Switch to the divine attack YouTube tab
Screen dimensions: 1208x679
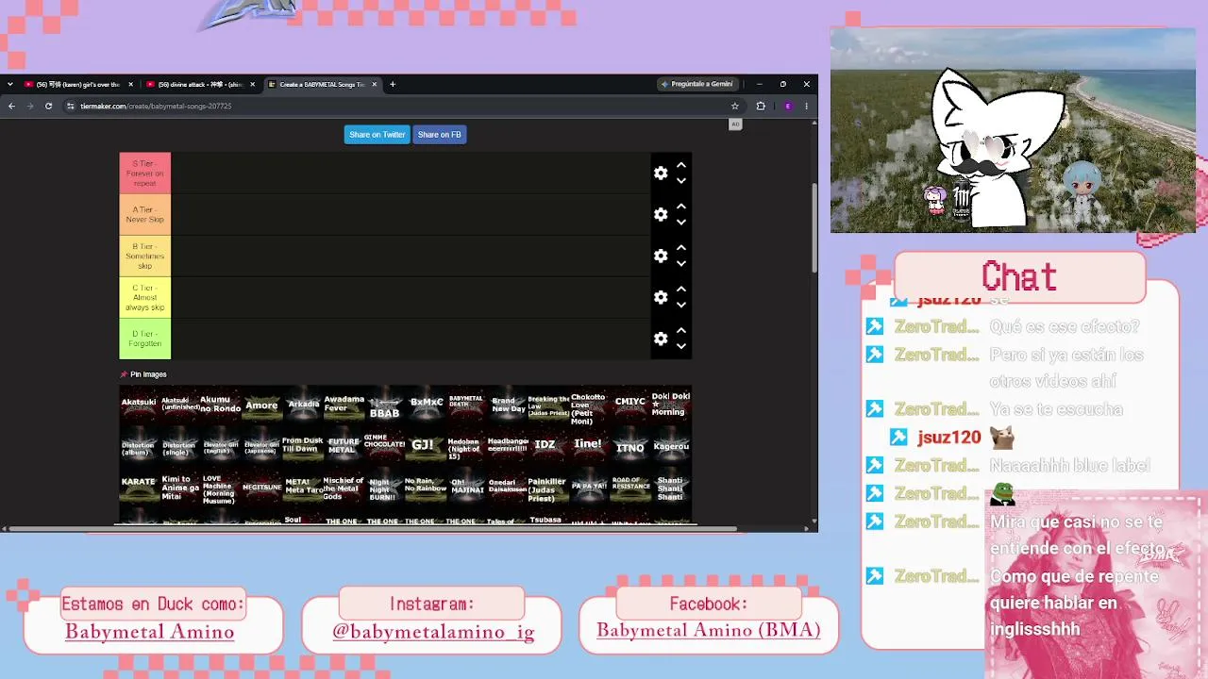coord(198,85)
